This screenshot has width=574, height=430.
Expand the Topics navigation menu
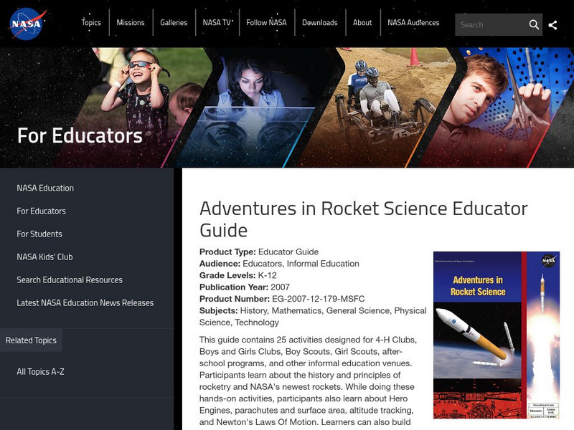pyautogui.click(x=90, y=22)
